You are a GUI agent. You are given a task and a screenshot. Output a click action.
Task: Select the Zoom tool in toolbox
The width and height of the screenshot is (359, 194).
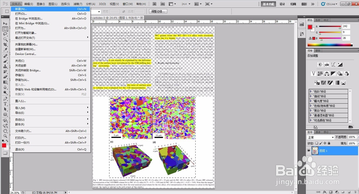(5, 136)
